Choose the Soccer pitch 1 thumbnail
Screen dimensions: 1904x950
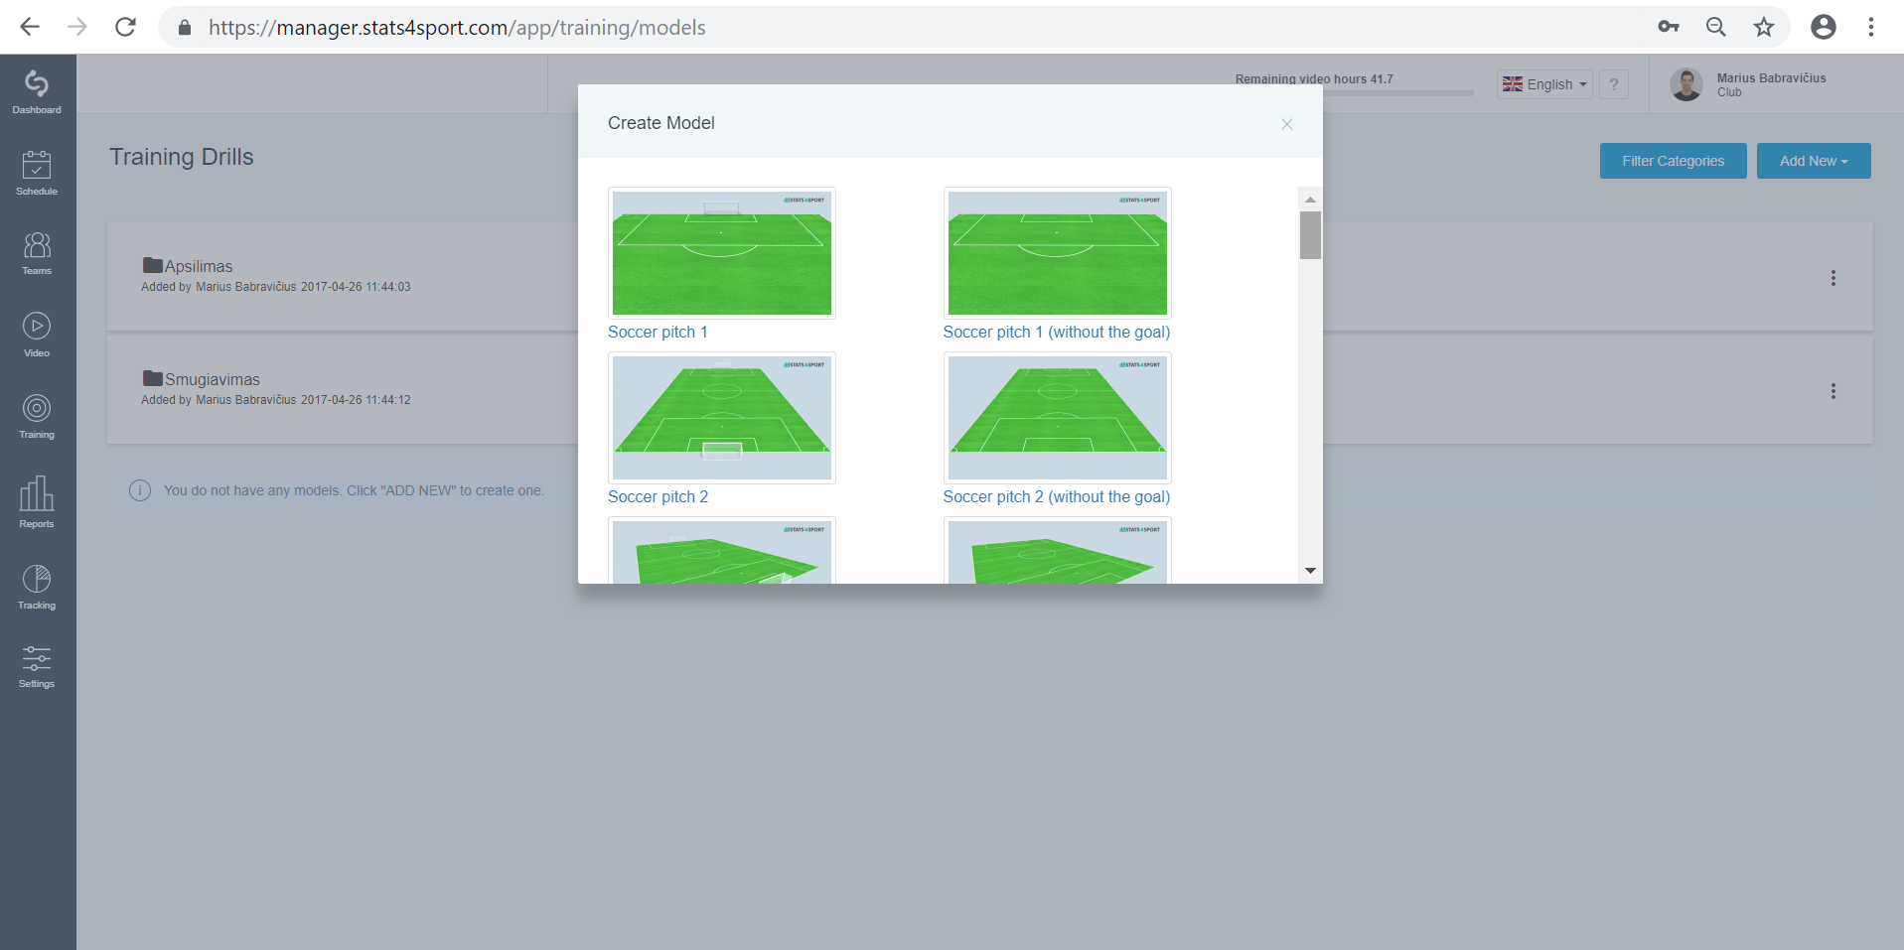point(722,253)
